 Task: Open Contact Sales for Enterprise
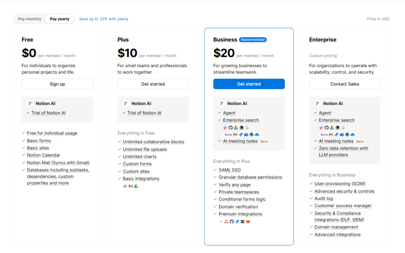point(344,84)
